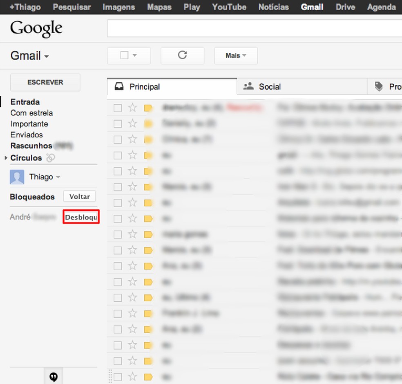Check the box in the drag handle row
This screenshot has height=384, width=402.
[x=118, y=377]
